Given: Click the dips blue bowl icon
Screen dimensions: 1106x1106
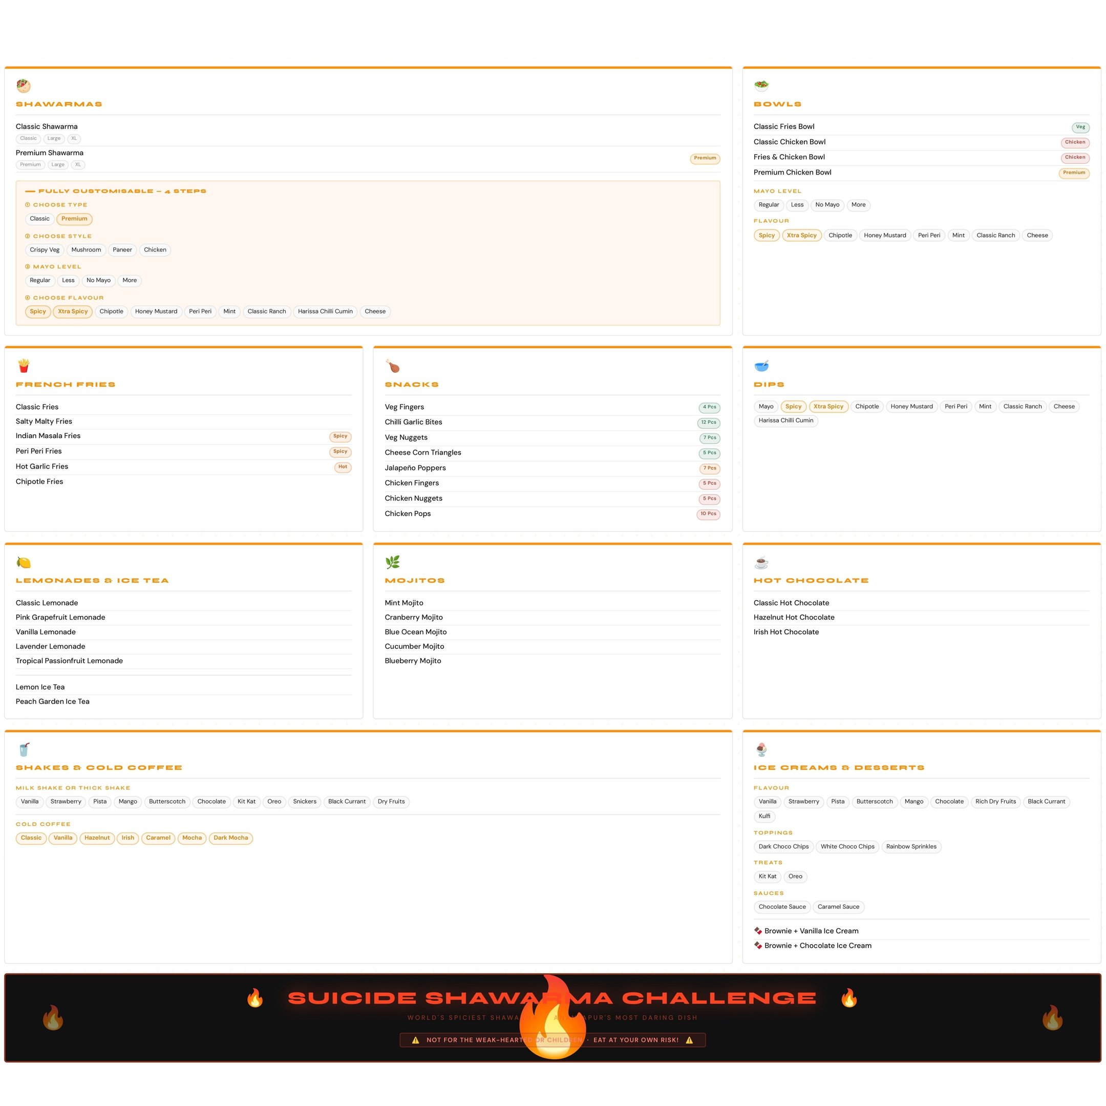Looking at the screenshot, I should point(761,366).
